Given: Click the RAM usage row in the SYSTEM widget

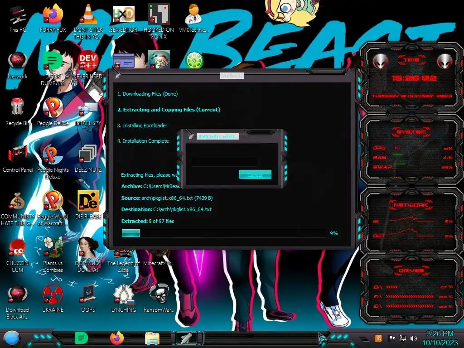Looking at the screenshot, I should (413, 158).
